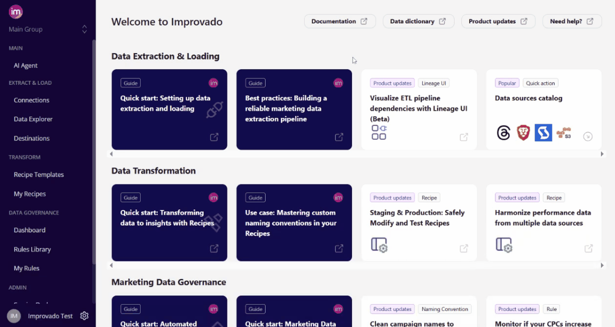Open Use case: Mastering custom naming conventions card
615x327 pixels.
pos(294,223)
